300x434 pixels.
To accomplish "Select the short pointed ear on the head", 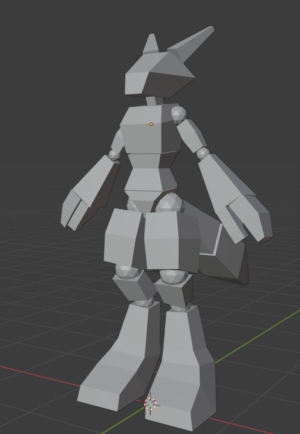I will pos(151,44).
